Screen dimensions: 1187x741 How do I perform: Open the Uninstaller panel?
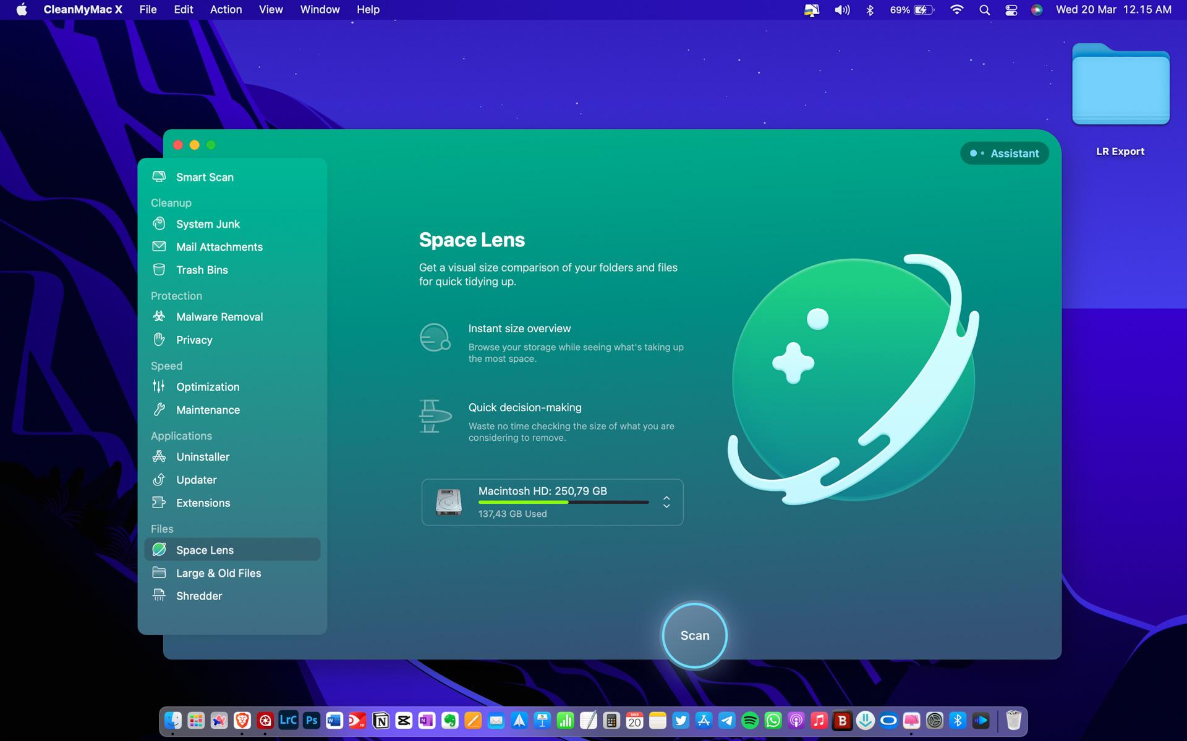[x=203, y=456]
